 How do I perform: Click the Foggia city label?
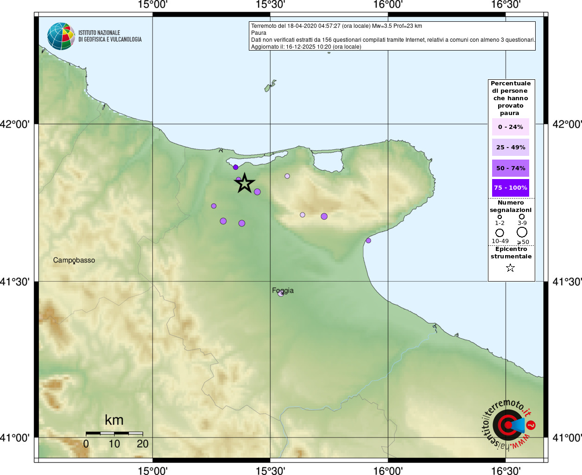pos(283,290)
